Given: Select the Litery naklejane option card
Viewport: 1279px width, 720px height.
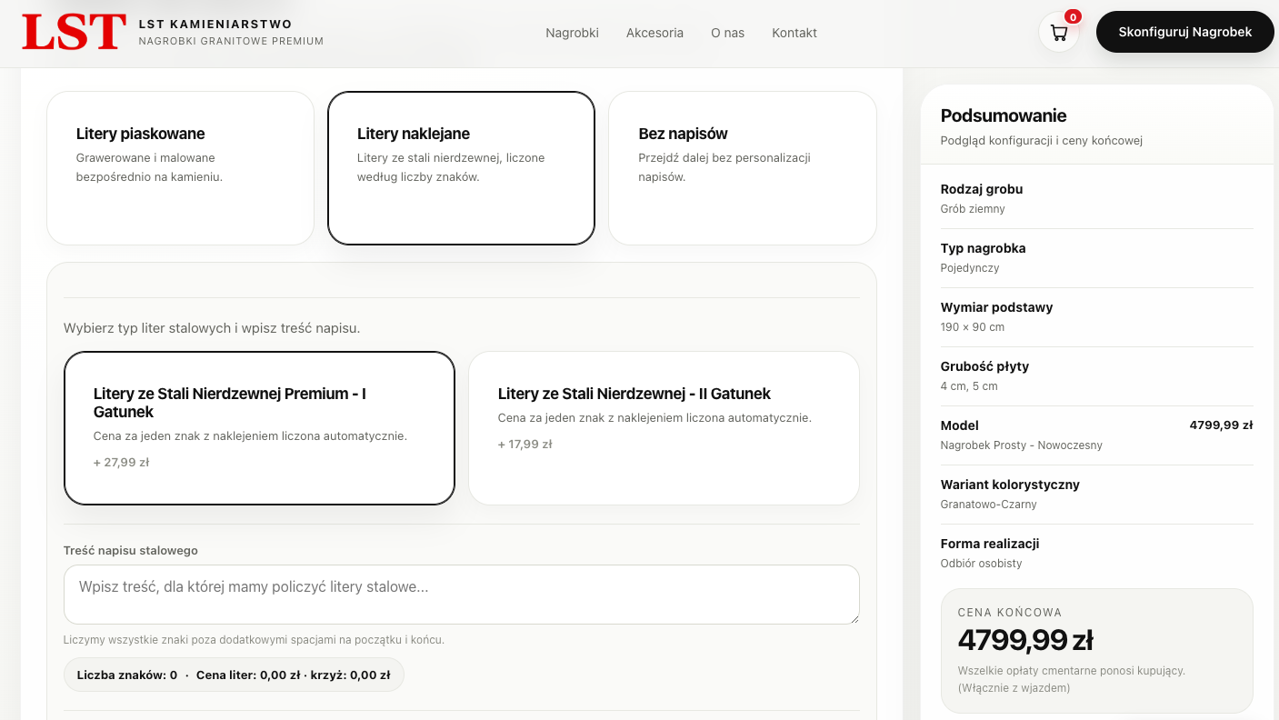Looking at the screenshot, I should (461, 168).
